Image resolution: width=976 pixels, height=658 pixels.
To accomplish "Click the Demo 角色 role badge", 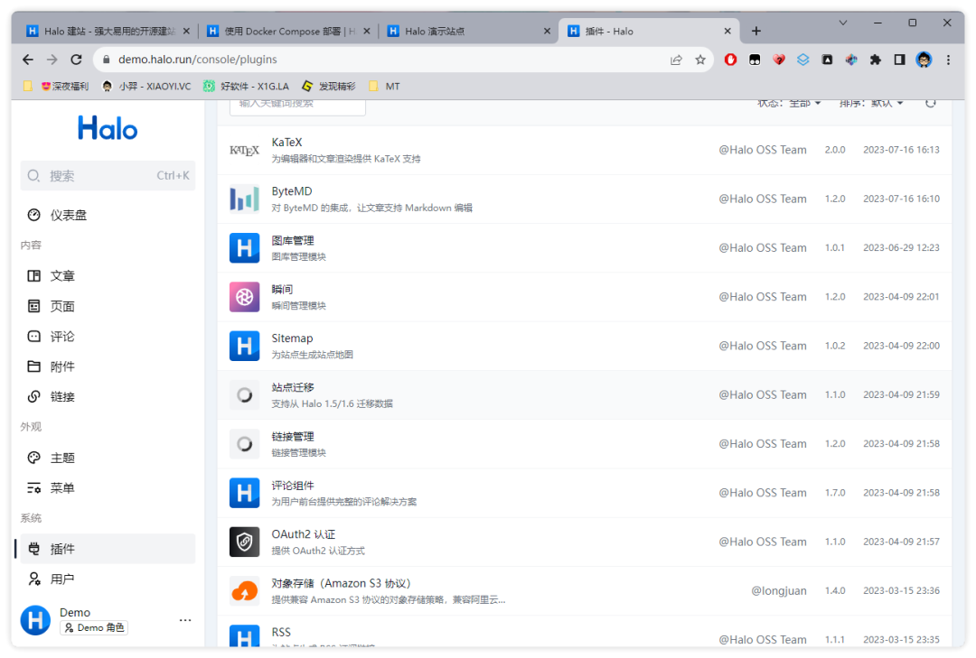I will (x=94, y=628).
